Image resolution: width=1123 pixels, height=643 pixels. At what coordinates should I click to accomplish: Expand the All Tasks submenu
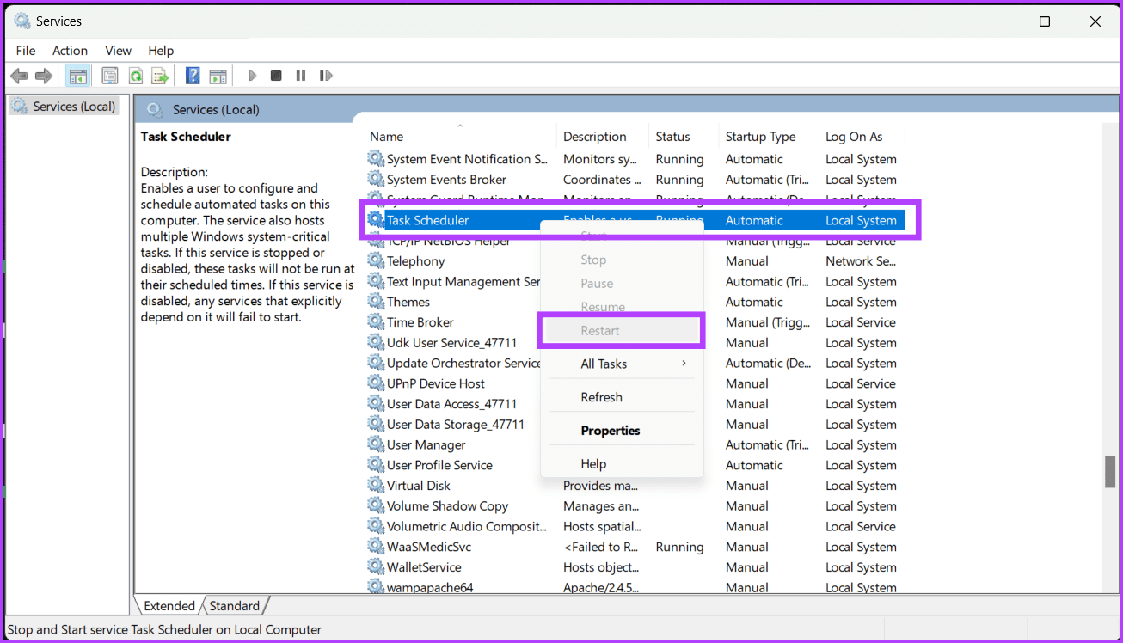coord(604,364)
